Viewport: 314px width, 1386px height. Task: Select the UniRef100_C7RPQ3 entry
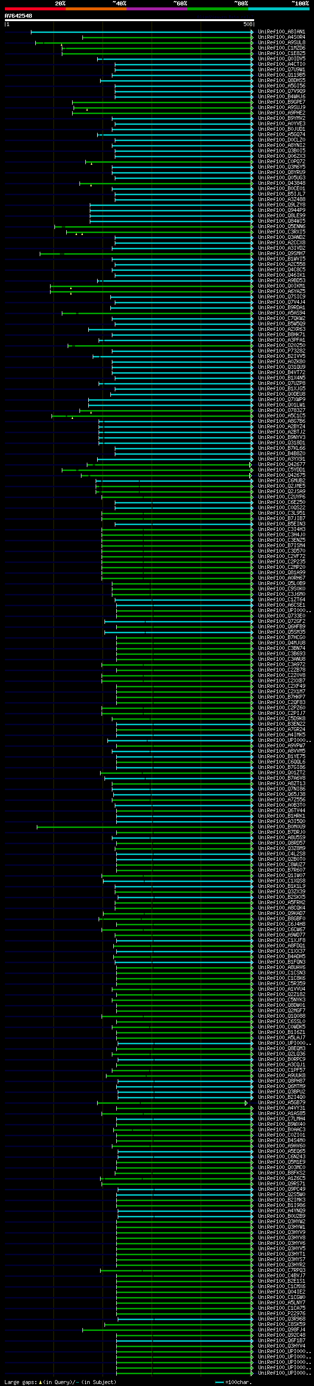(x=282, y=1270)
